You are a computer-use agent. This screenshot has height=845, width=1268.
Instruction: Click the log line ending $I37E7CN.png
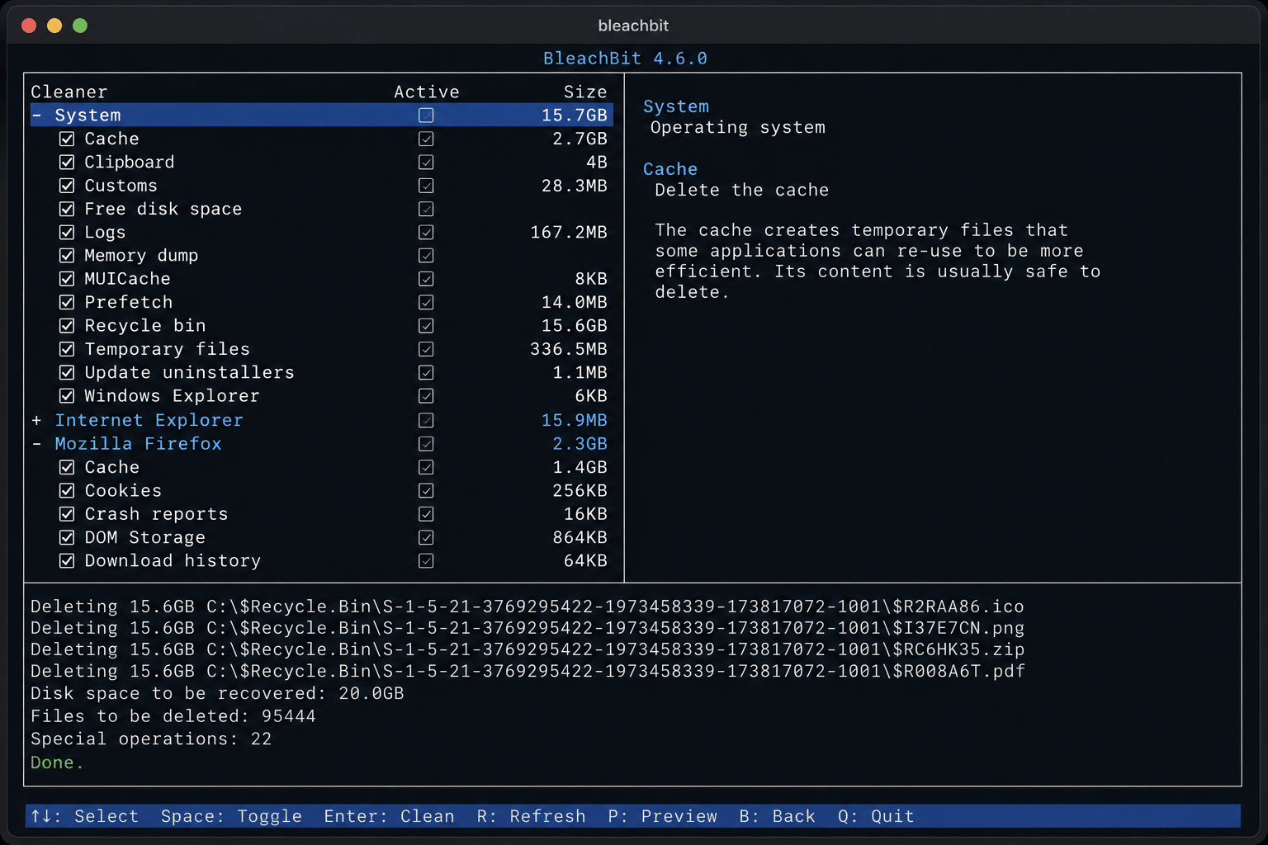point(527,628)
